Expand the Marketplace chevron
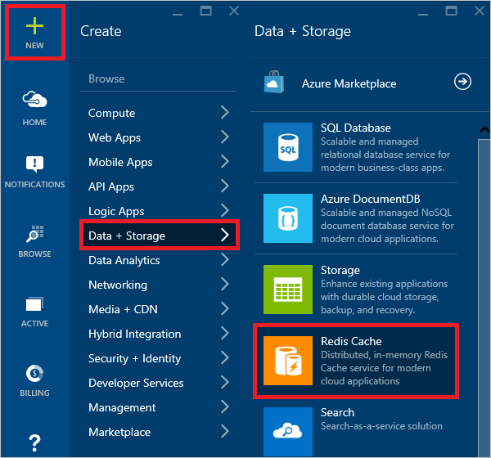 (225, 431)
